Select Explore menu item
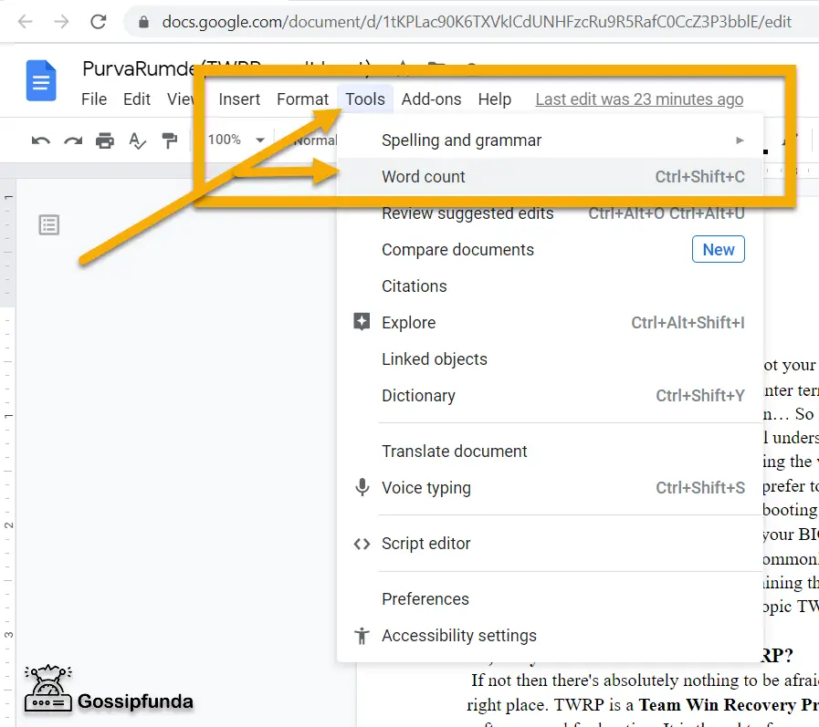 point(551,323)
